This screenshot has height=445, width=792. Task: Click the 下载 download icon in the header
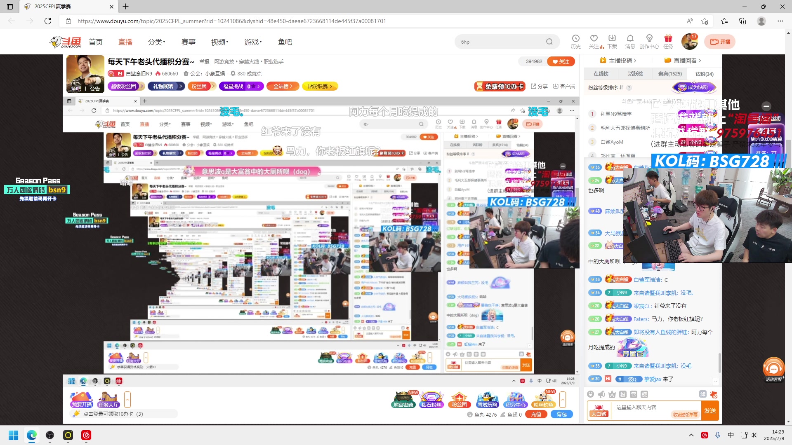tap(612, 41)
